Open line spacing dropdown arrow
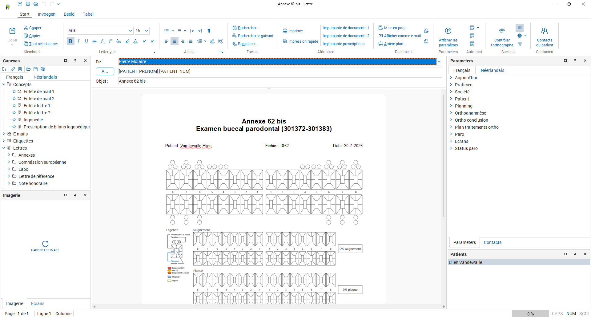Viewport: 591px width, 317px height. (205, 41)
